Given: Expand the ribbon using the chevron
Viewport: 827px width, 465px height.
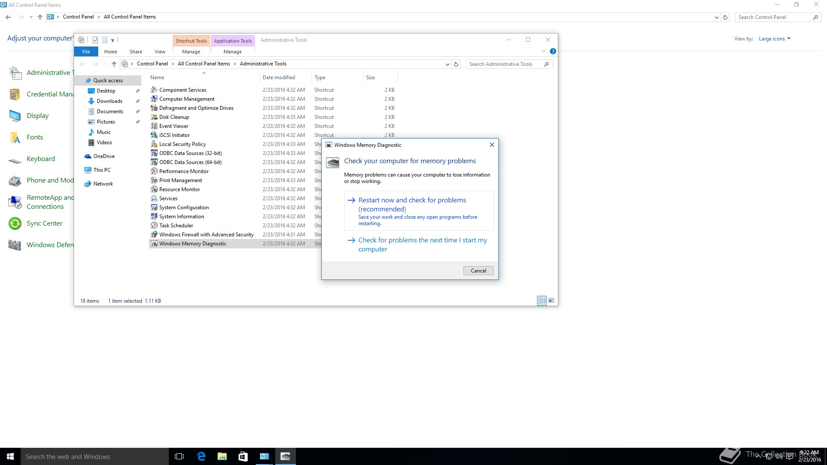Looking at the screenshot, I should tap(544, 51).
